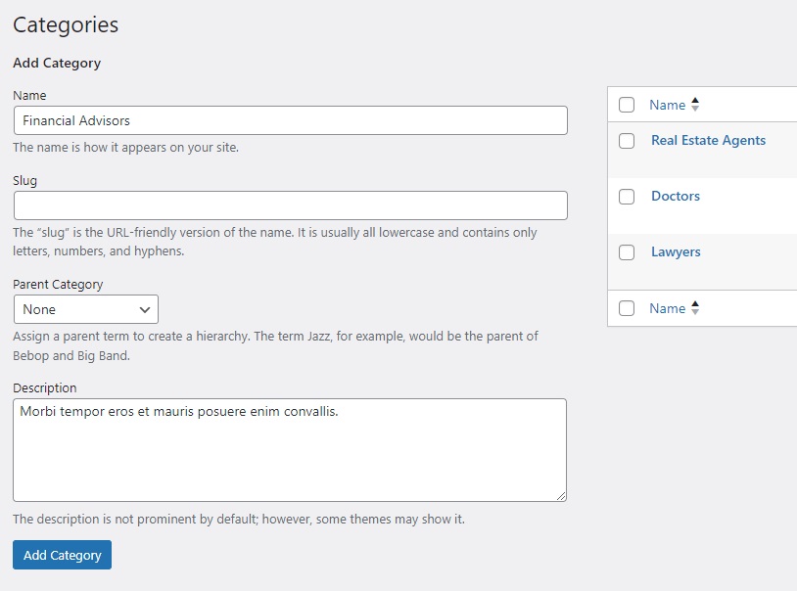This screenshot has height=591, width=797.
Task: Click the Slug field label
Action: 25,180
